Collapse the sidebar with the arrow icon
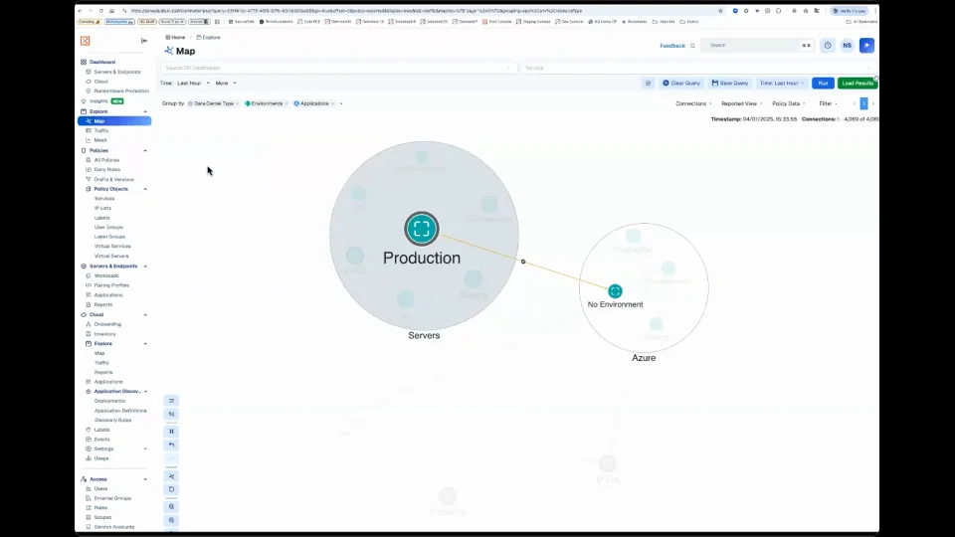This screenshot has height=537, width=955. tap(144, 41)
